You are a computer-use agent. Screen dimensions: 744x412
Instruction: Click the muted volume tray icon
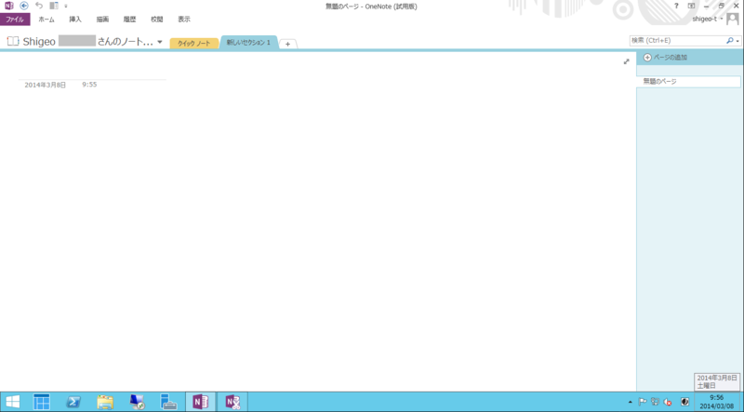click(668, 402)
